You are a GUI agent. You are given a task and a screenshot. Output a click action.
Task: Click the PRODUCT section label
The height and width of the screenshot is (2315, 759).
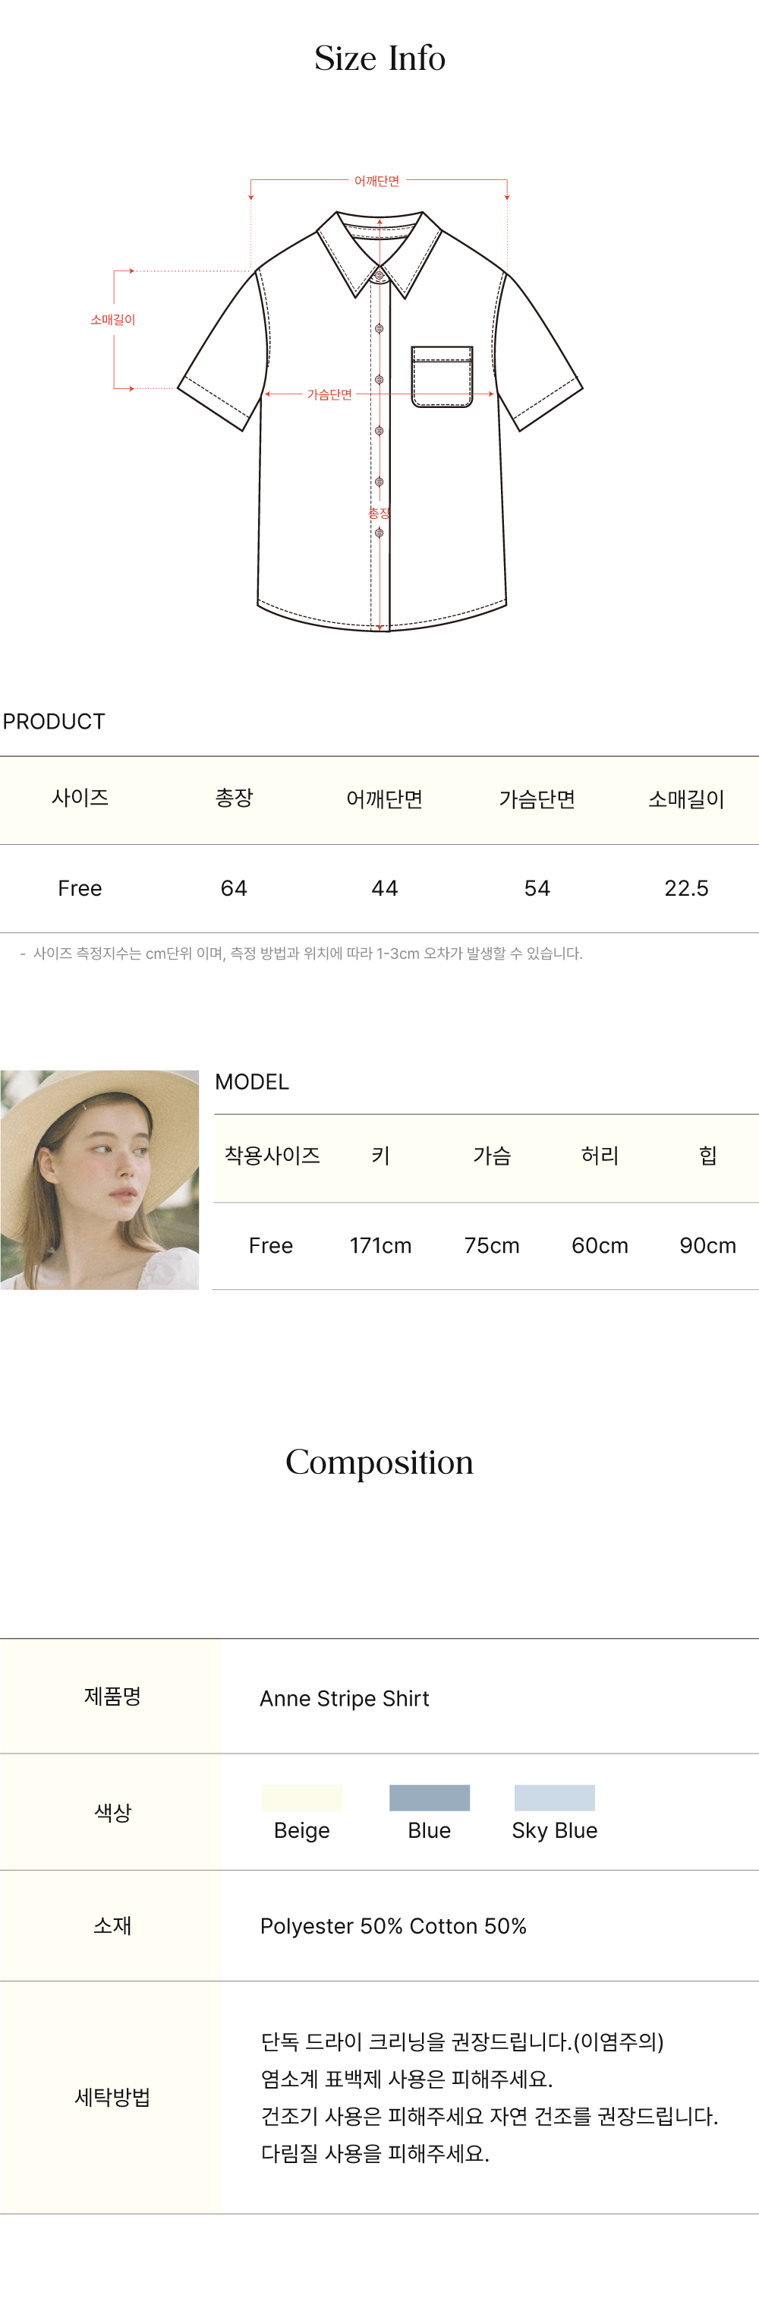click(x=54, y=722)
